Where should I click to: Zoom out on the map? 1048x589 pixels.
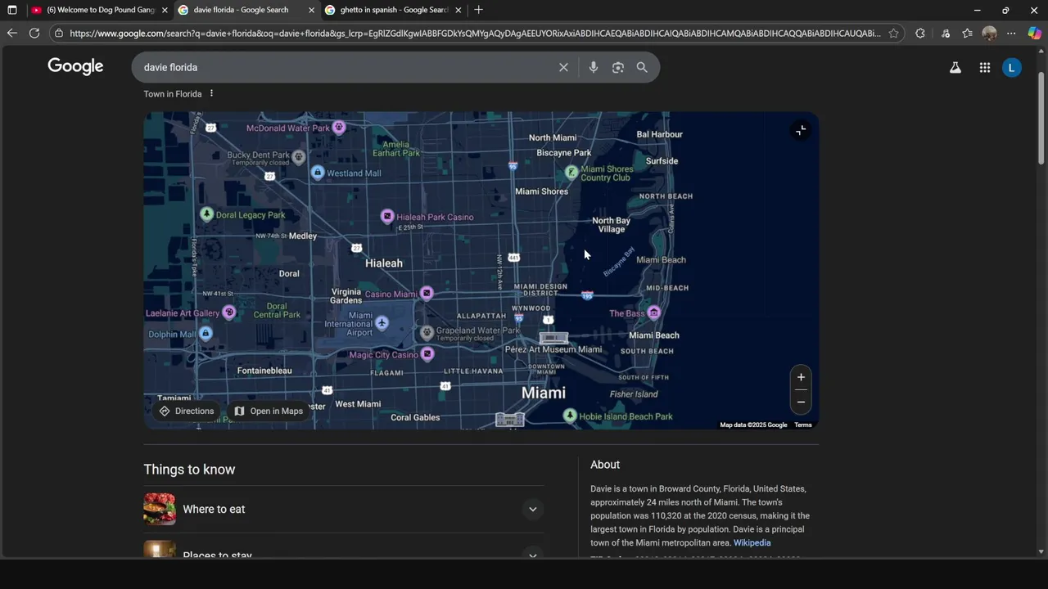[801, 402]
